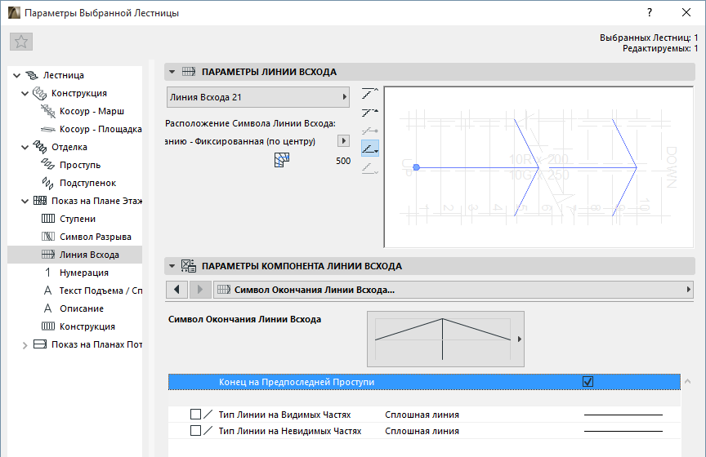Go to previous component page arrow

tap(177, 290)
